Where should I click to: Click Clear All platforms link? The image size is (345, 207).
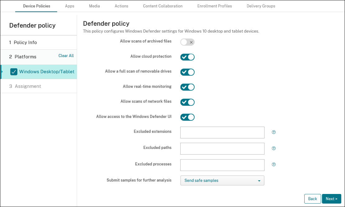66,56
